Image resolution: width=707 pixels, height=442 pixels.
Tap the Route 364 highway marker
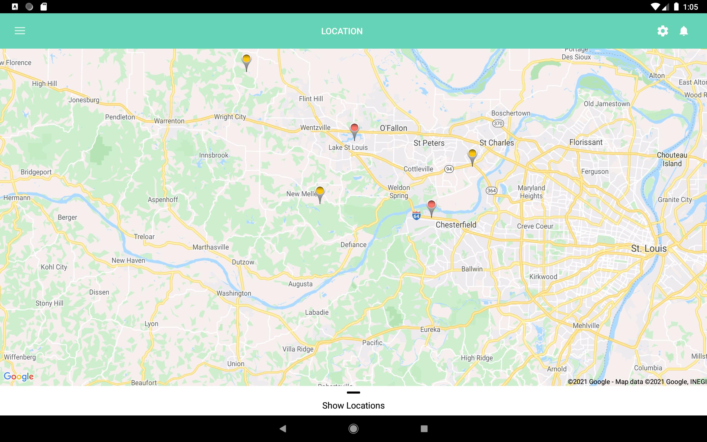(491, 191)
